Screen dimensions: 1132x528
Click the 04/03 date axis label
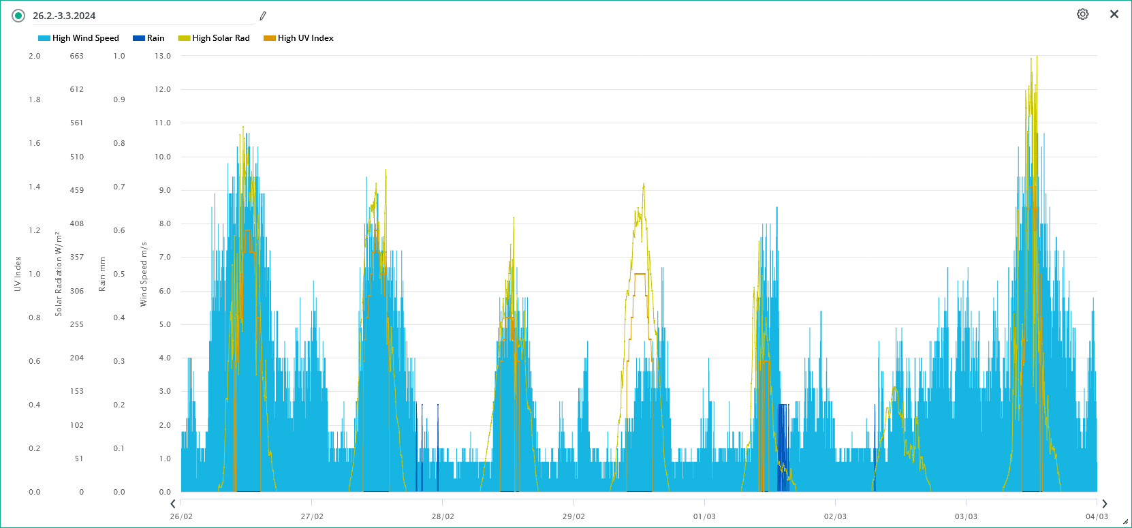1097,516
